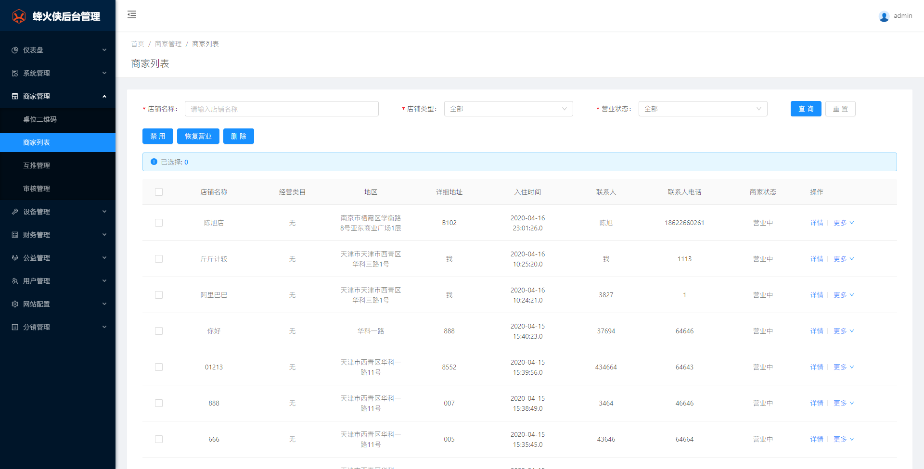Click the info icon beside 已选择

pyautogui.click(x=154, y=162)
